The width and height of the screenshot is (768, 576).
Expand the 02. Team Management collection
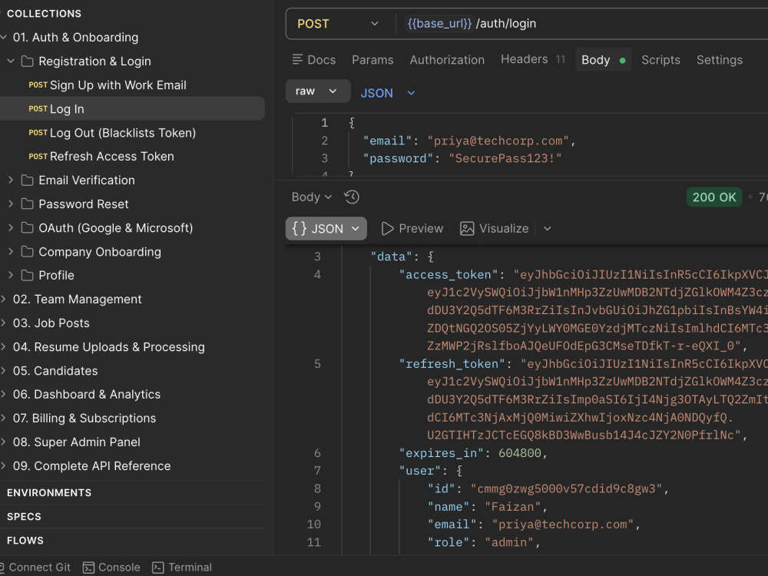[4, 300]
